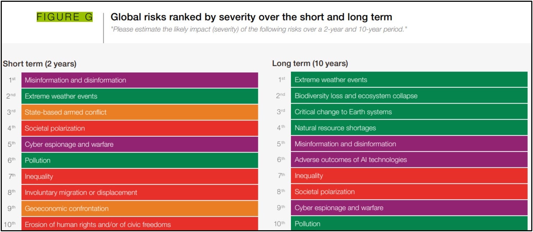The image size is (533, 232).
Task: Click Adverse outcomes of AI technologies bar
Action: 409,160
